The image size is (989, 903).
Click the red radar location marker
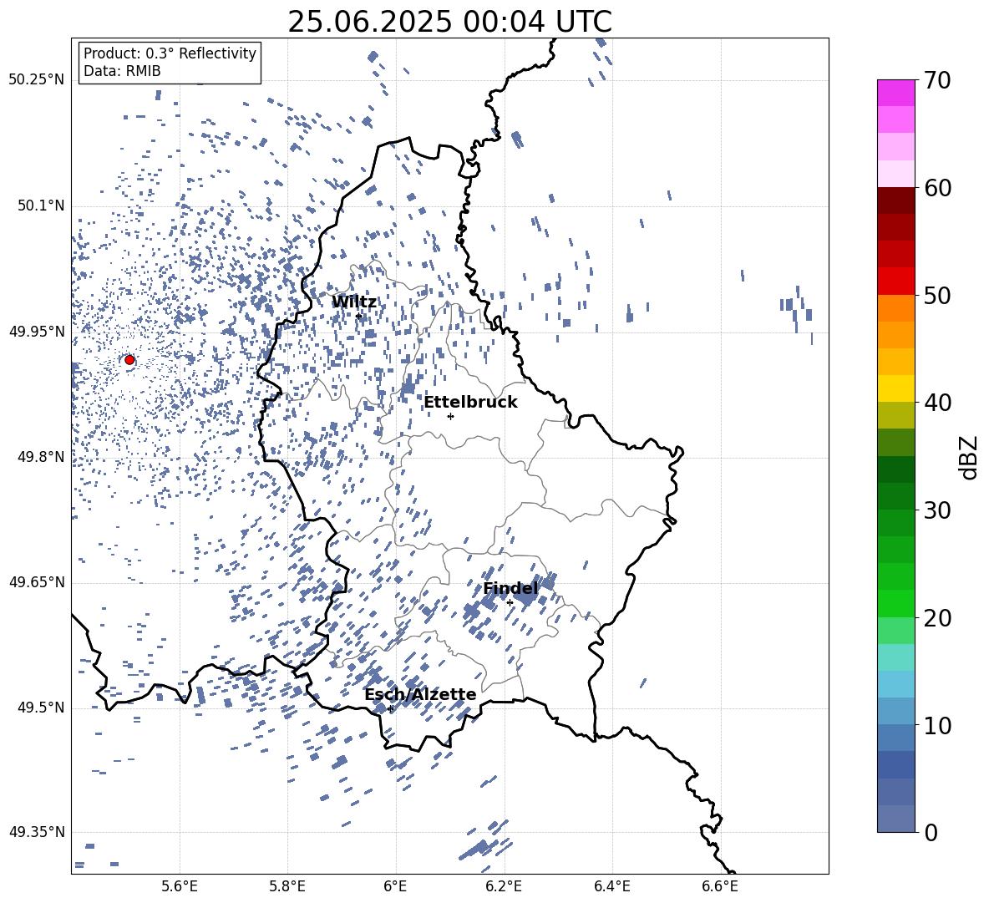pos(129,360)
